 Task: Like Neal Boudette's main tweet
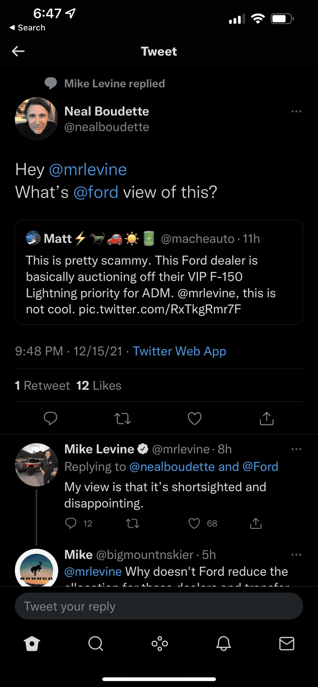pos(195,418)
